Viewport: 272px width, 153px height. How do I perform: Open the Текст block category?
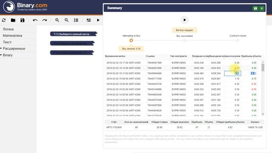[x=7, y=42]
